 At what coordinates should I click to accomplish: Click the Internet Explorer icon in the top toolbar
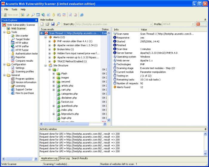pos(82,15)
